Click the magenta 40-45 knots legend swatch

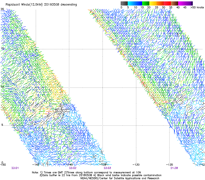(x=182, y=3)
